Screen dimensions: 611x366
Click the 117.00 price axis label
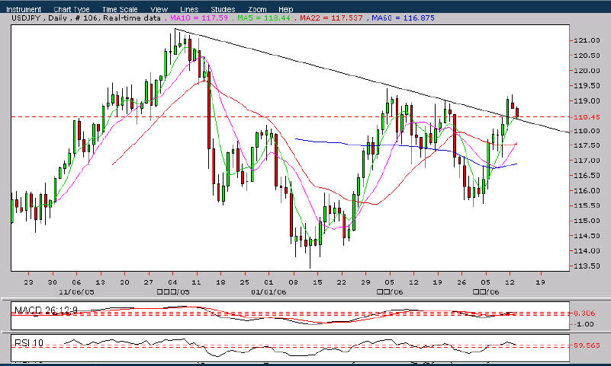(x=587, y=161)
